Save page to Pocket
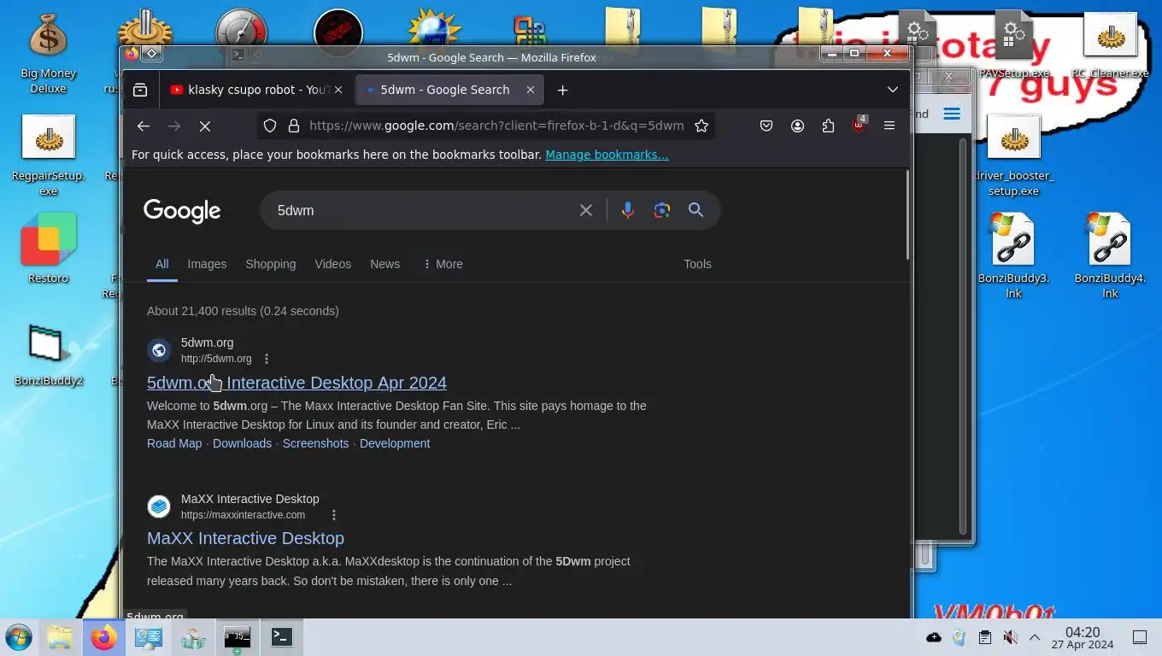 click(766, 126)
